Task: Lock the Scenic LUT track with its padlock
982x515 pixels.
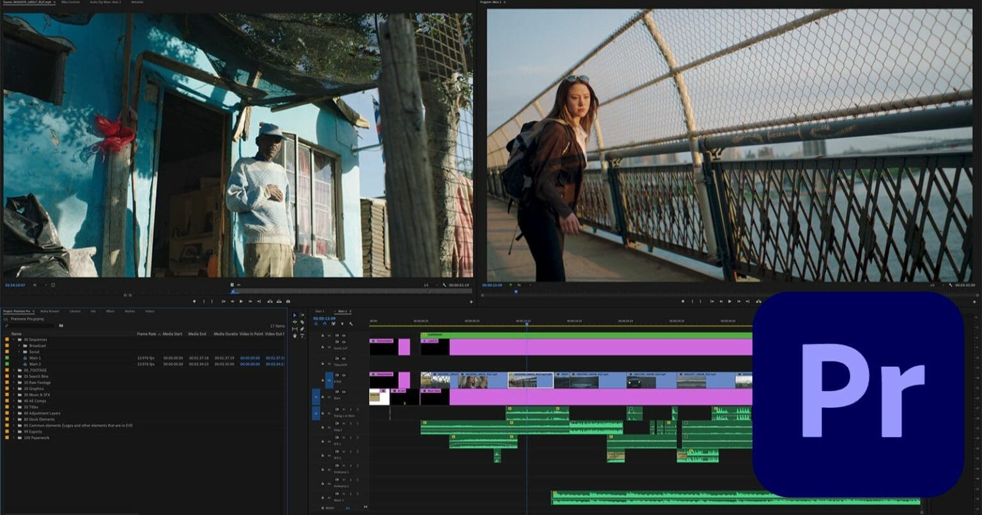Action: pyautogui.click(x=322, y=346)
